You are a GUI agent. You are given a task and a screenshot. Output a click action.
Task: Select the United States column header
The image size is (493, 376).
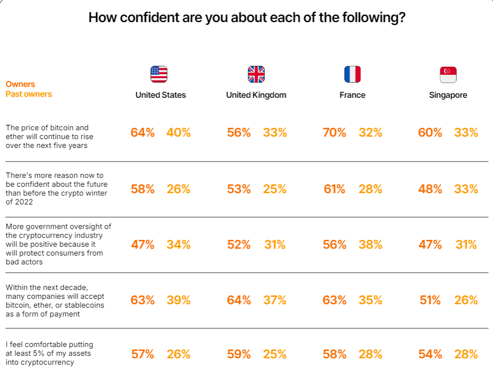pyautogui.click(x=161, y=95)
